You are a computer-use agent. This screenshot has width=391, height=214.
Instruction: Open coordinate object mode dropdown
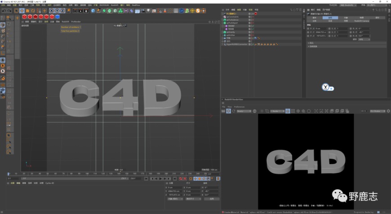coord(175,199)
